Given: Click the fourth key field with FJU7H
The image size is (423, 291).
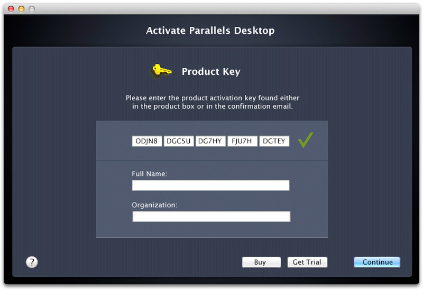Looking at the screenshot, I should (242, 141).
